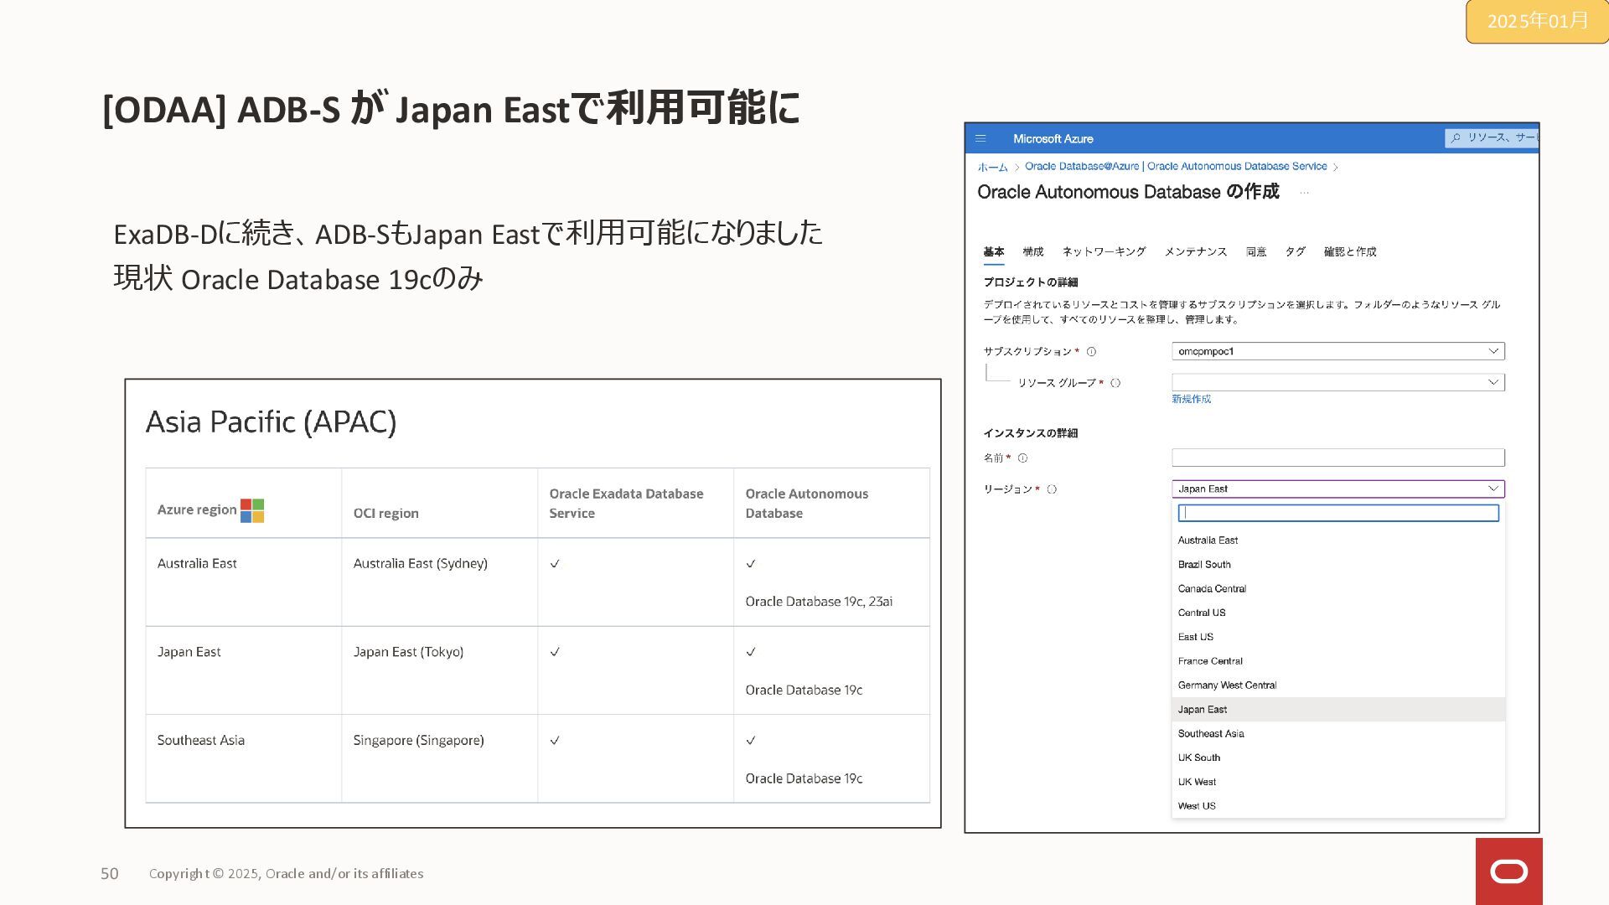Click the search magnifier icon in Azure header
1609x905 pixels.
point(1456,137)
